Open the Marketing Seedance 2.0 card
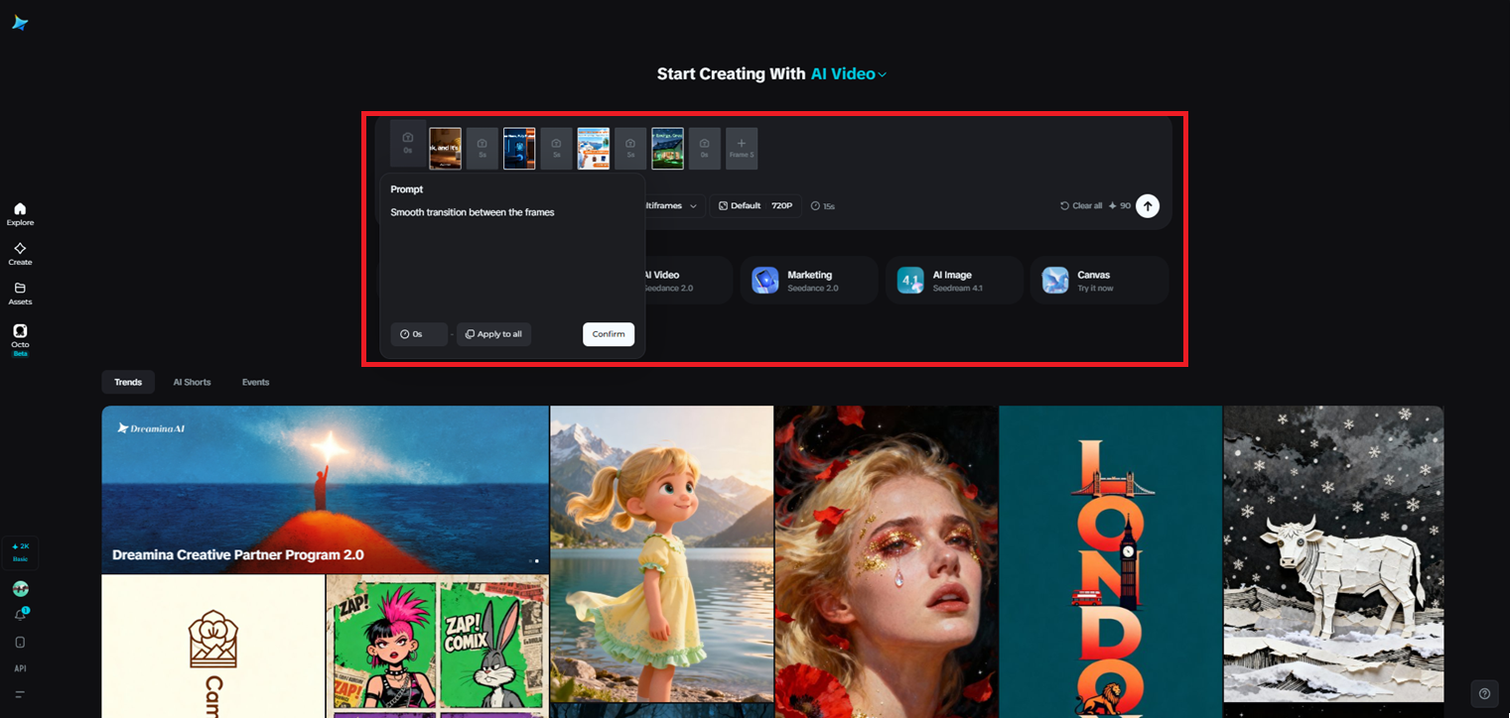The image size is (1510, 718). 809,281
